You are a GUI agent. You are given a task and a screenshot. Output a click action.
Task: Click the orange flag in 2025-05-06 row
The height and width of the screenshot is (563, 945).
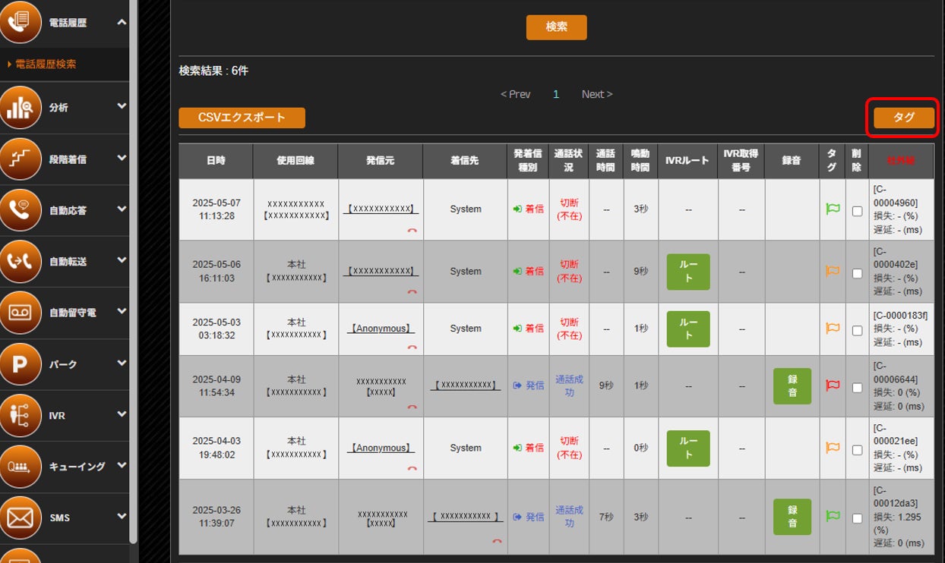[x=833, y=271]
